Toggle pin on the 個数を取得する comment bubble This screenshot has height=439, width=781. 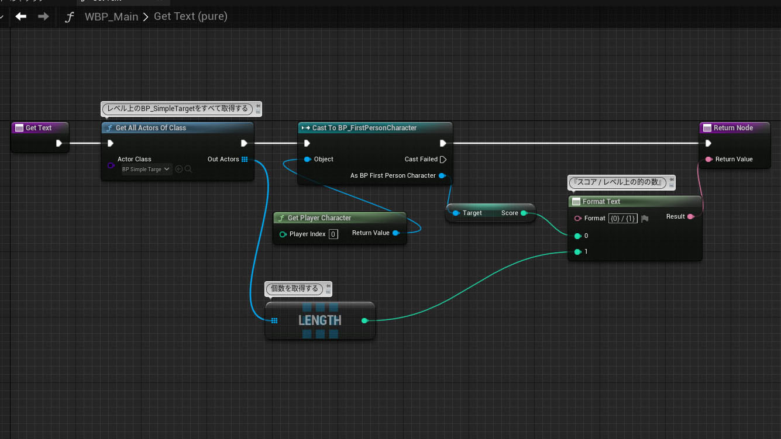[328, 285]
